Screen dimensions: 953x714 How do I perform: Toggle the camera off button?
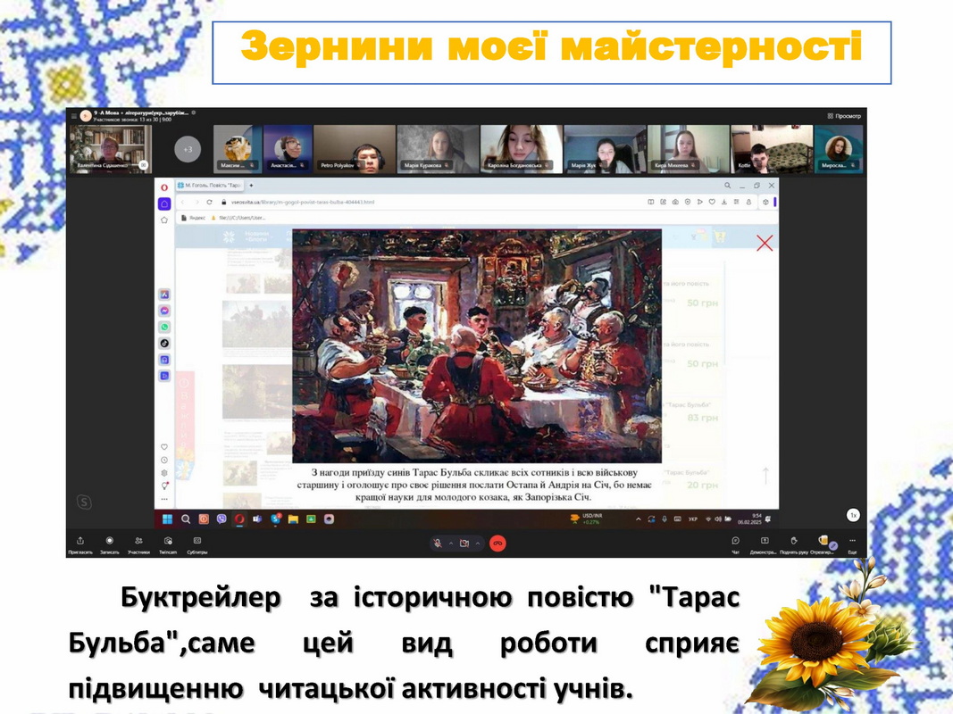click(464, 543)
